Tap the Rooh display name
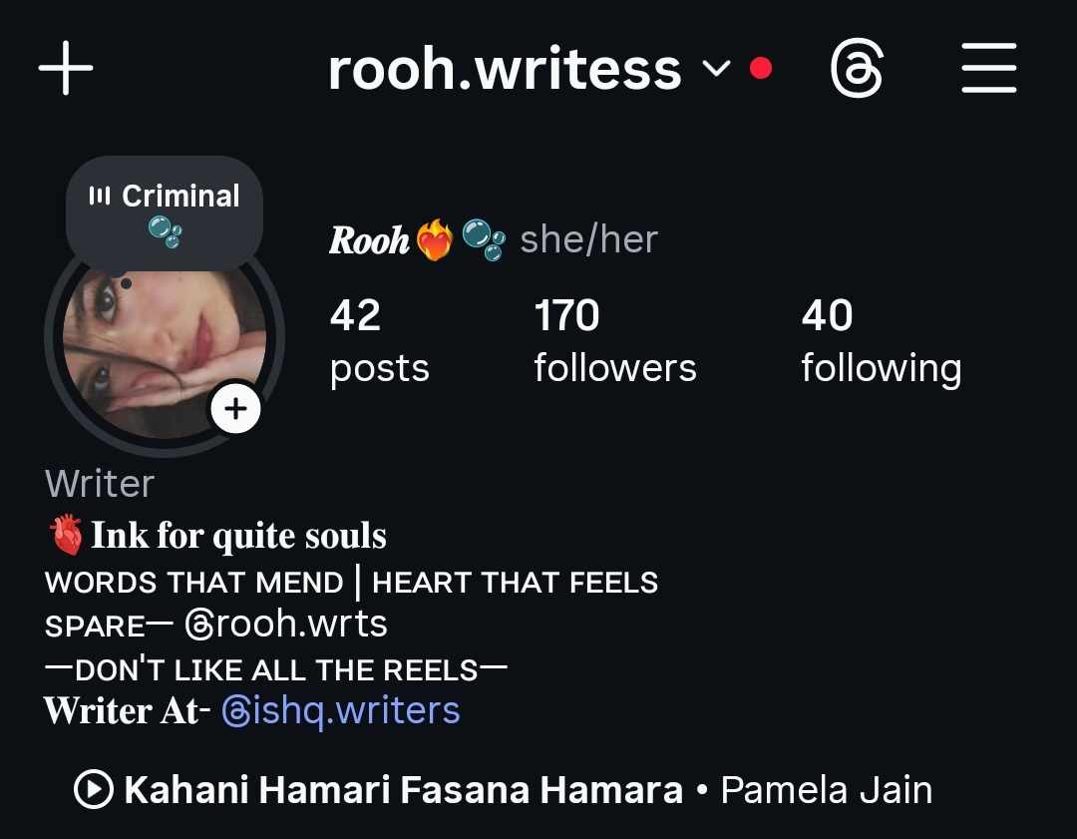The image size is (1077, 839). (x=369, y=240)
